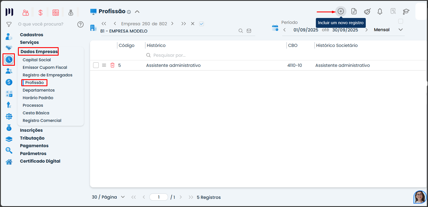Click the broom clean icon in top toolbar
The image size is (428, 207).
[x=367, y=11]
